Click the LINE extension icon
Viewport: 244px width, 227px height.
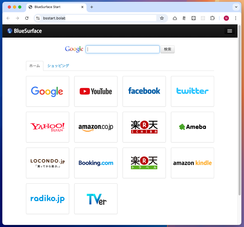point(193,18)
